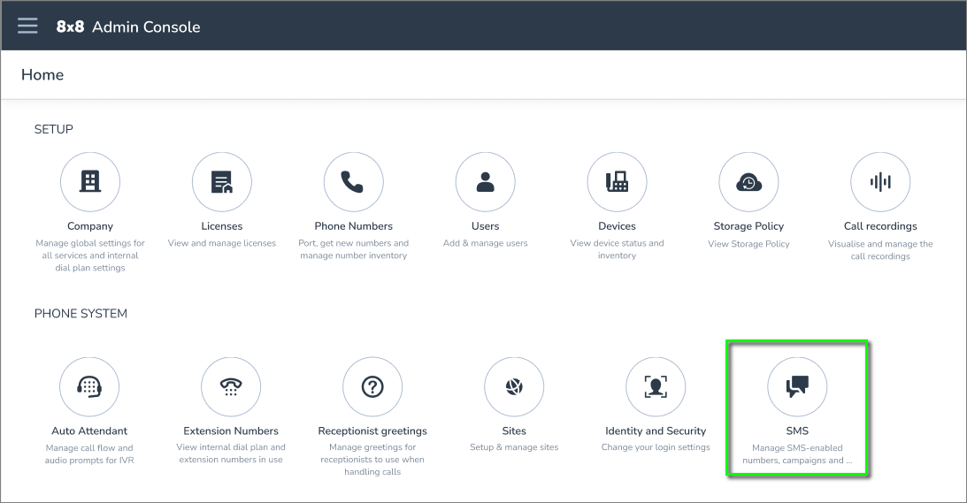Click the Storage Policy label
This screenshot has width=967, height=503.
click(748, 226)
